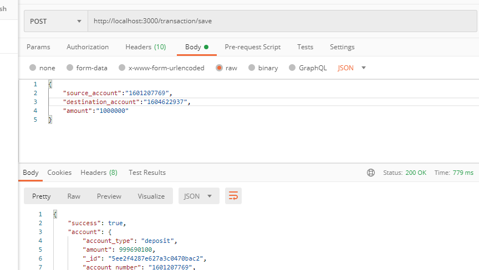This screenshot has width=479, height=270.
Task: Select the form-data radio option
Action: click(70, 68)
